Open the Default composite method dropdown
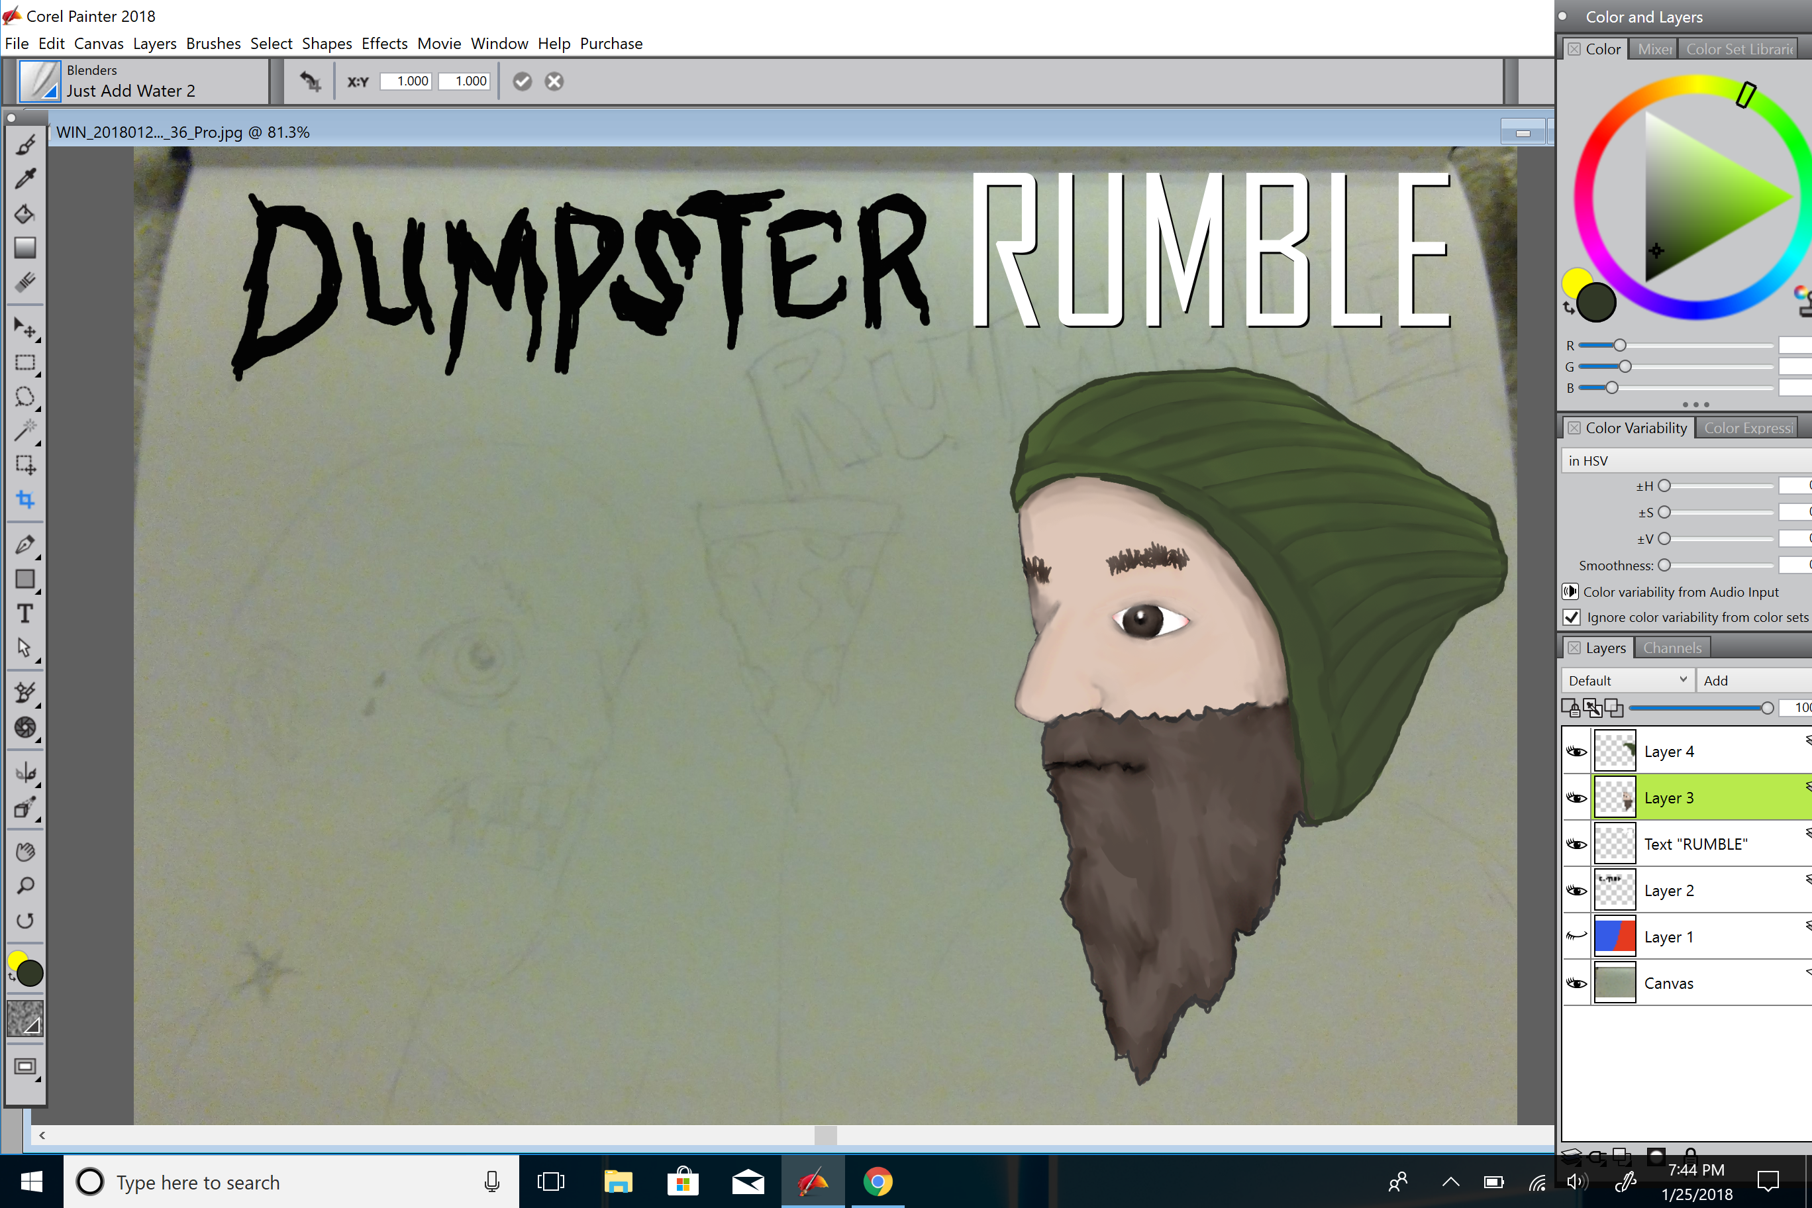This screenshot has height=1208, width=1812. [1627, 680]
